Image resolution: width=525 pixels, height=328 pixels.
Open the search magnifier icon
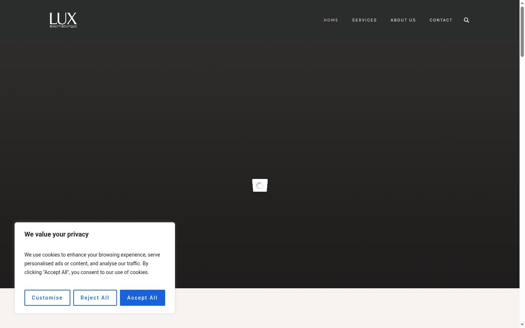pyautogui.click(x=466, y=20)
